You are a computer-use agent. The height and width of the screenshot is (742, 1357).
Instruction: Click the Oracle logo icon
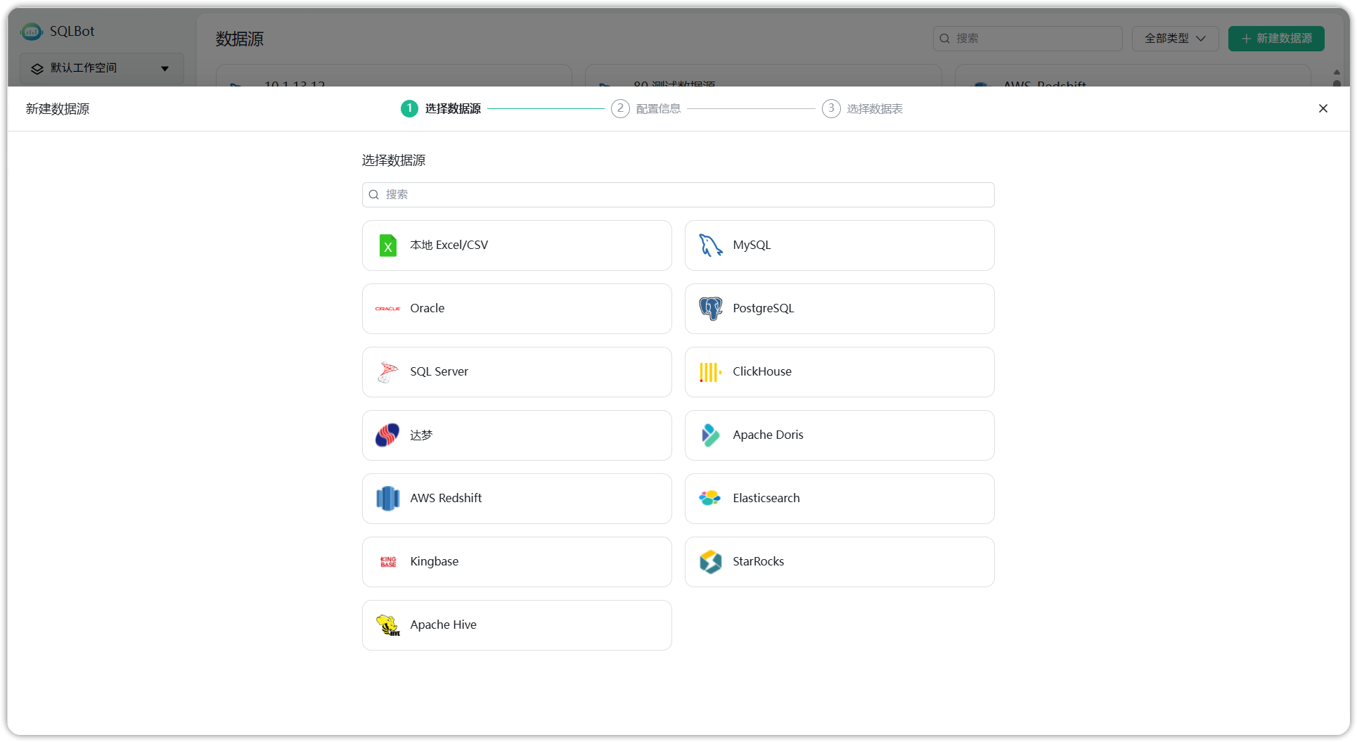click(387, 309)
